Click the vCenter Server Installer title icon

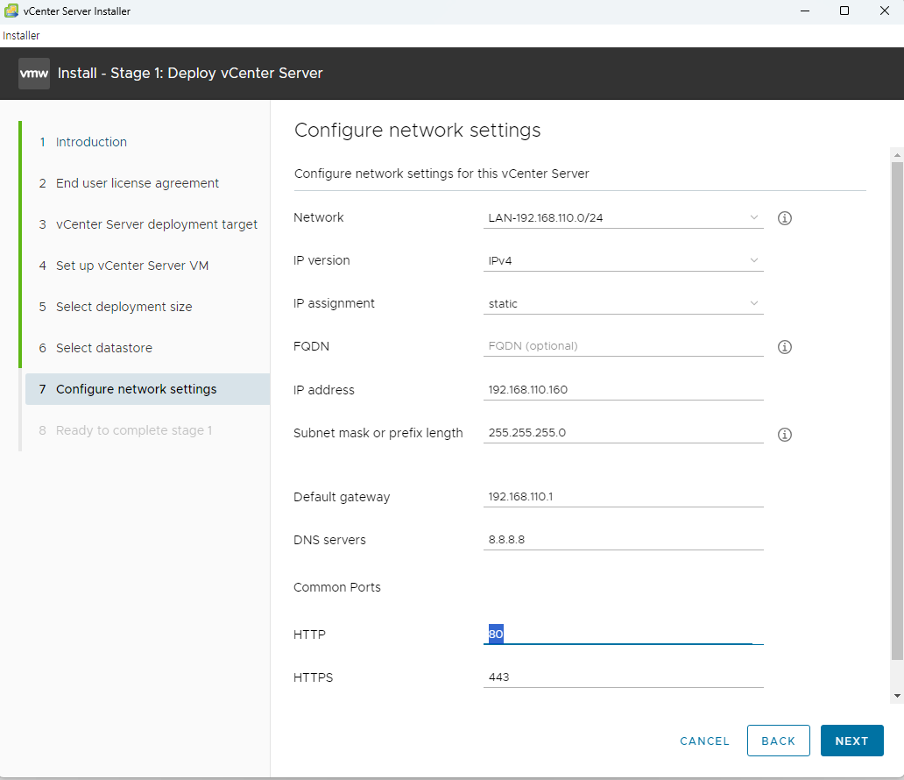tap(11, 11)
